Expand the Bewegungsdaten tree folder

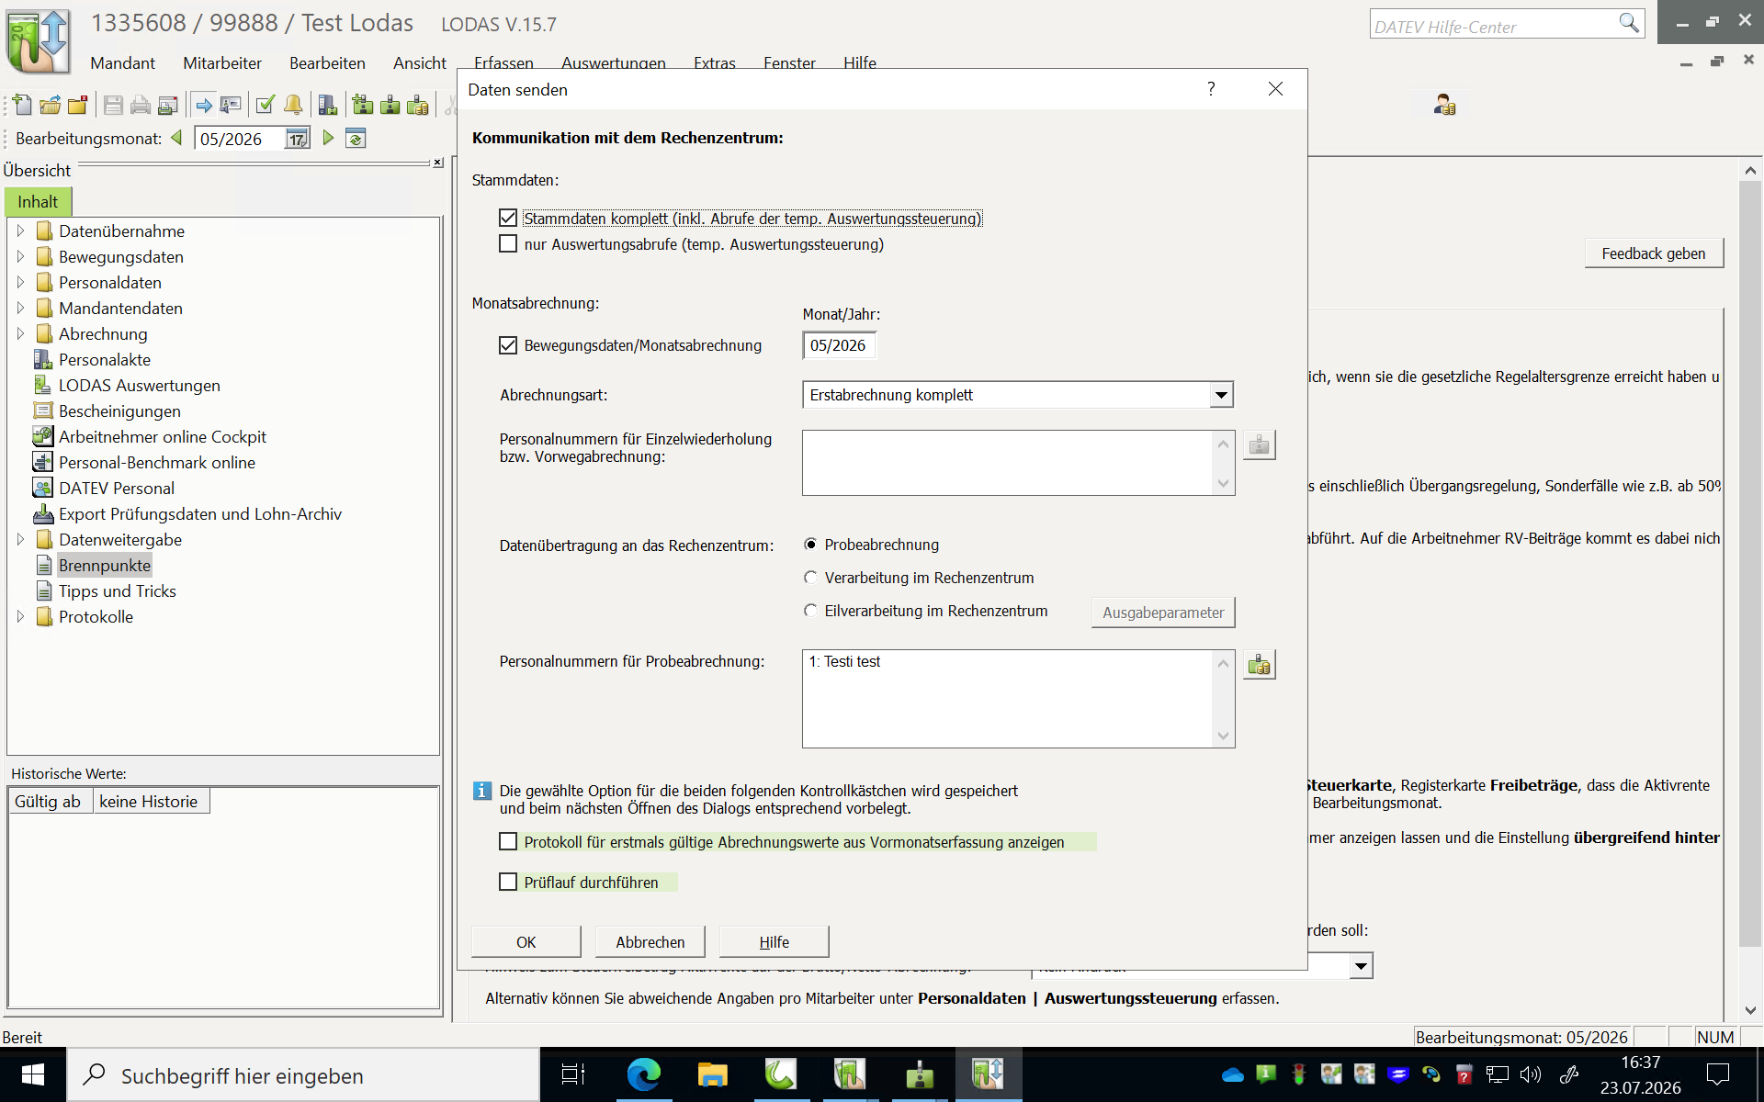pos(20,257)
